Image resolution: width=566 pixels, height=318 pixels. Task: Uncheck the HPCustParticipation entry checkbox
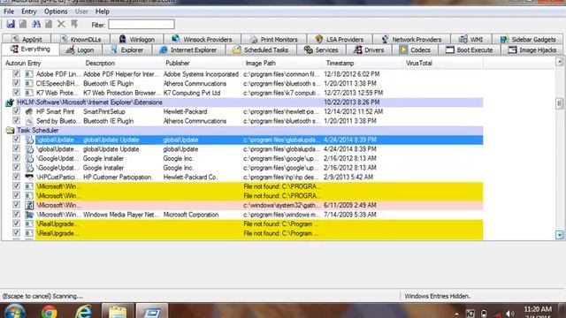coord(16,177)
